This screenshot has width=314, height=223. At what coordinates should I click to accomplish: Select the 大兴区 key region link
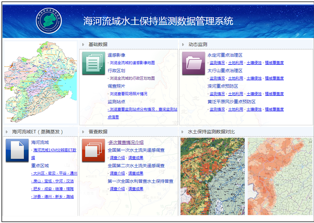click(38, 174)
